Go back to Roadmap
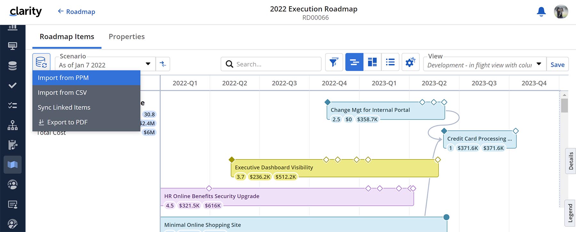 click(76, 12)
